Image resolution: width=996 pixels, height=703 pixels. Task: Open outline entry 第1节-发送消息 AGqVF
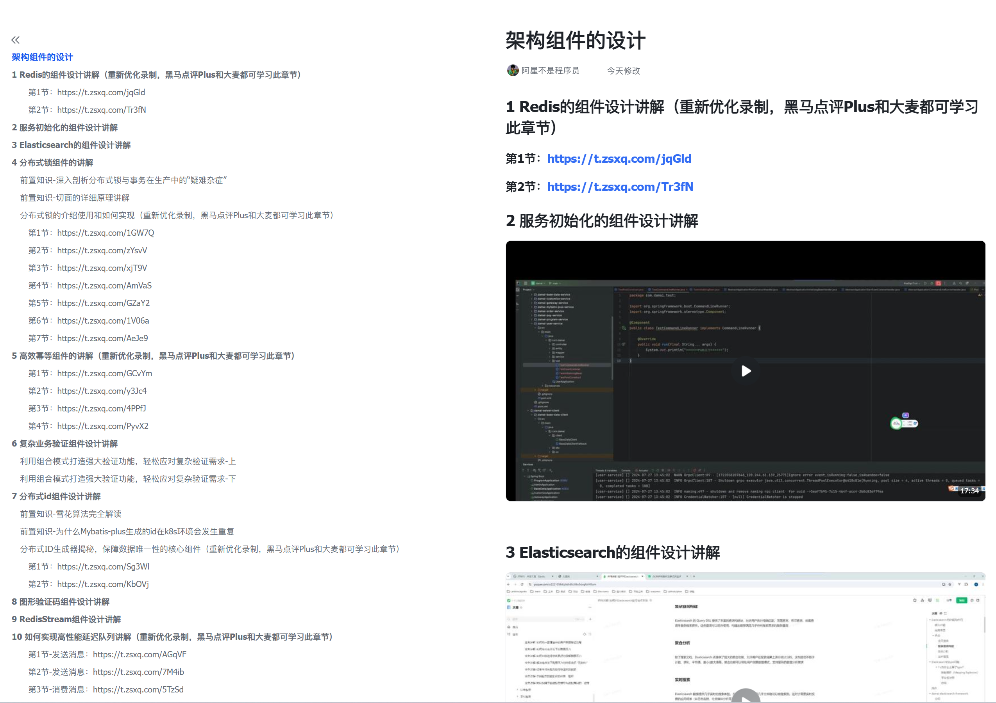(x=107, y=654)
